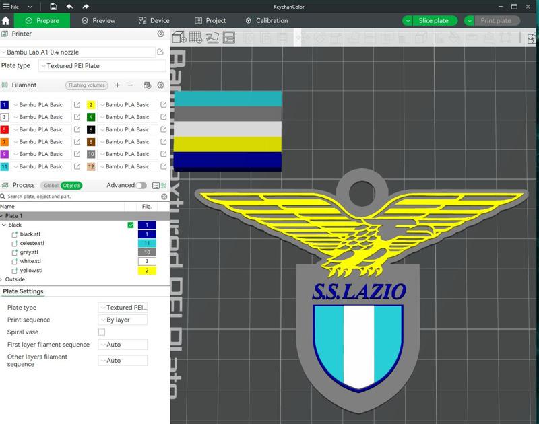Switch process scope to Global
This screenshot has height=424, width=539.
coord(51,186)
